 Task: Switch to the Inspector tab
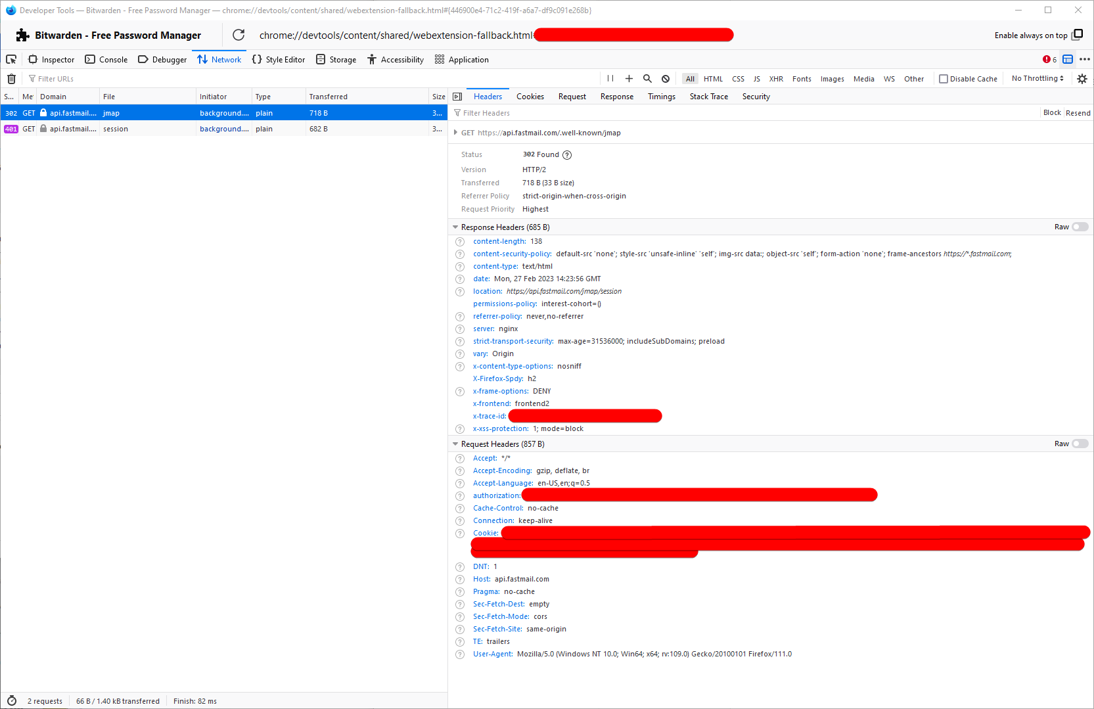click(51, 60)
